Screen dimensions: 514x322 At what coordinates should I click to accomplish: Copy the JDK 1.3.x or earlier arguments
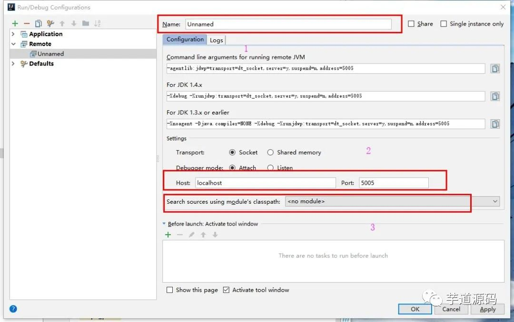coord(495,124)
